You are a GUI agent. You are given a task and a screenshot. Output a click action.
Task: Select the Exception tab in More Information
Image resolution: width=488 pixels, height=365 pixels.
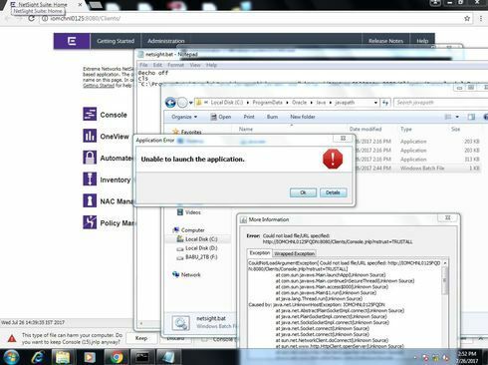tap(260, 253)
